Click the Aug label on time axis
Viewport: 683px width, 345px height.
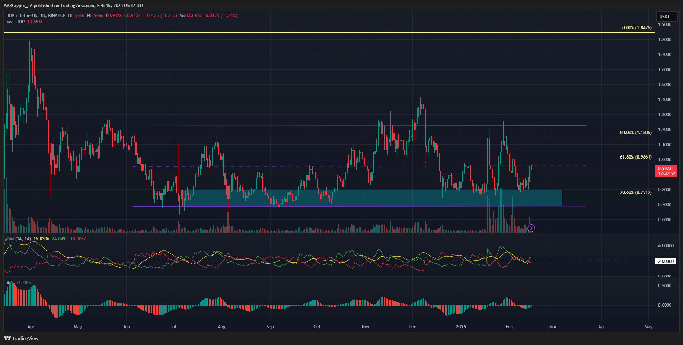(x=221, y=327)
